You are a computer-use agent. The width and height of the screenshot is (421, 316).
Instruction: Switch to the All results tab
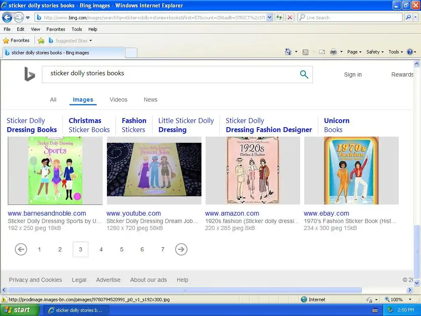(x=53, y=100)
